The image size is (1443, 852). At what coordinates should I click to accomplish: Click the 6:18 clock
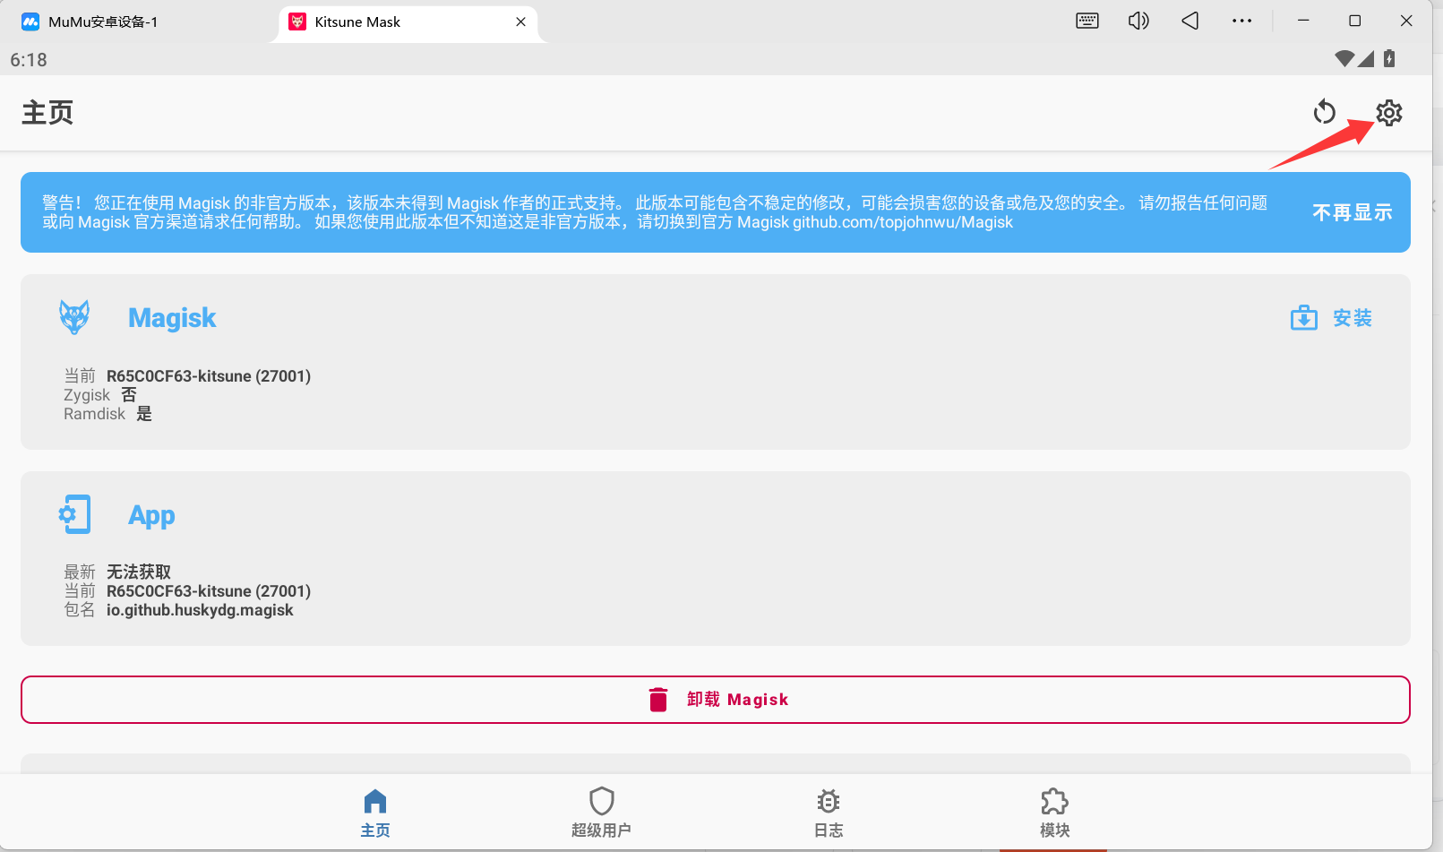[29, 60]
